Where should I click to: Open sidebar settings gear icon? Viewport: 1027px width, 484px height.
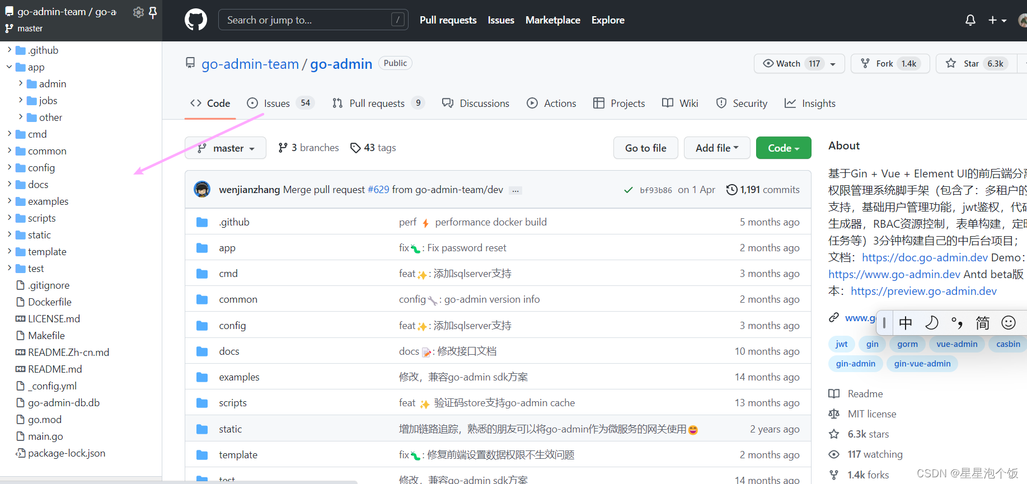click(138, 12)
